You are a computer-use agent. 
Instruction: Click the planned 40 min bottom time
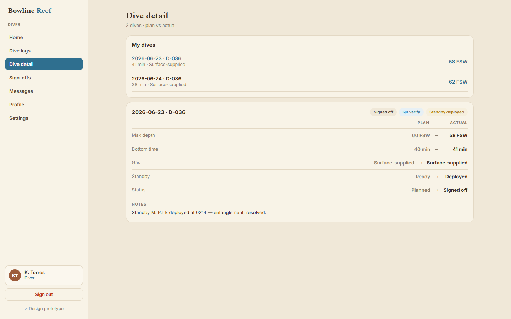[x=422, y=149]
